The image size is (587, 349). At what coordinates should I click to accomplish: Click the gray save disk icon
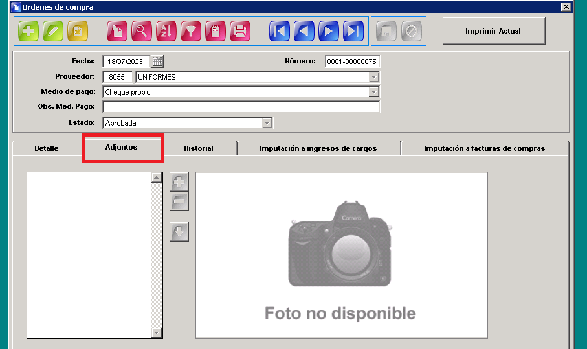point(386,31)
